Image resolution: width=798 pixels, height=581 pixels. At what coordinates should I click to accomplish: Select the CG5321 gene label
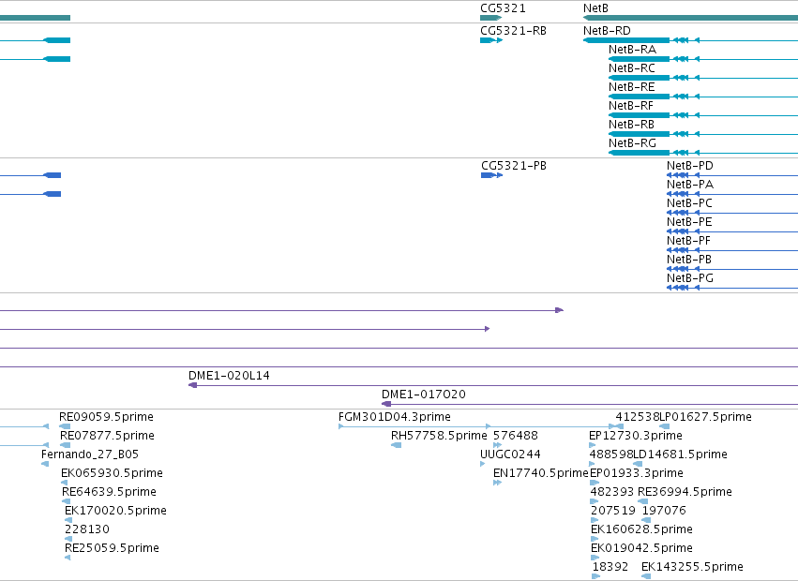tap(503, 8)
